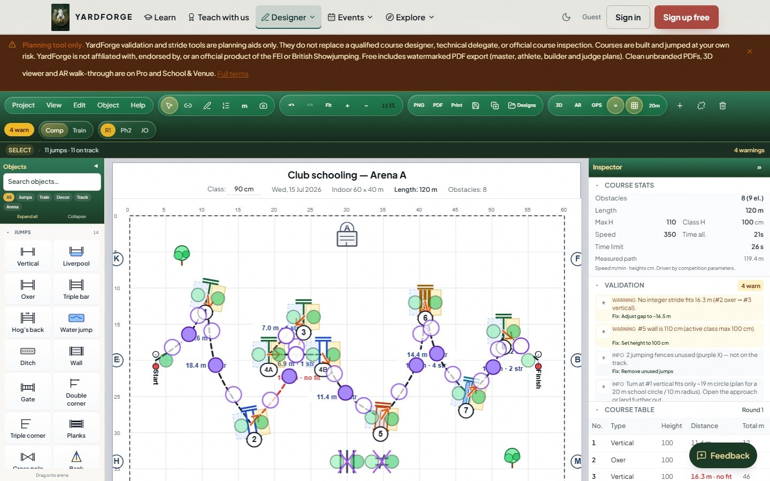This screenshot has width=770, height=481.
Task: Choose the Hog's back object
Action: [28, 322]
